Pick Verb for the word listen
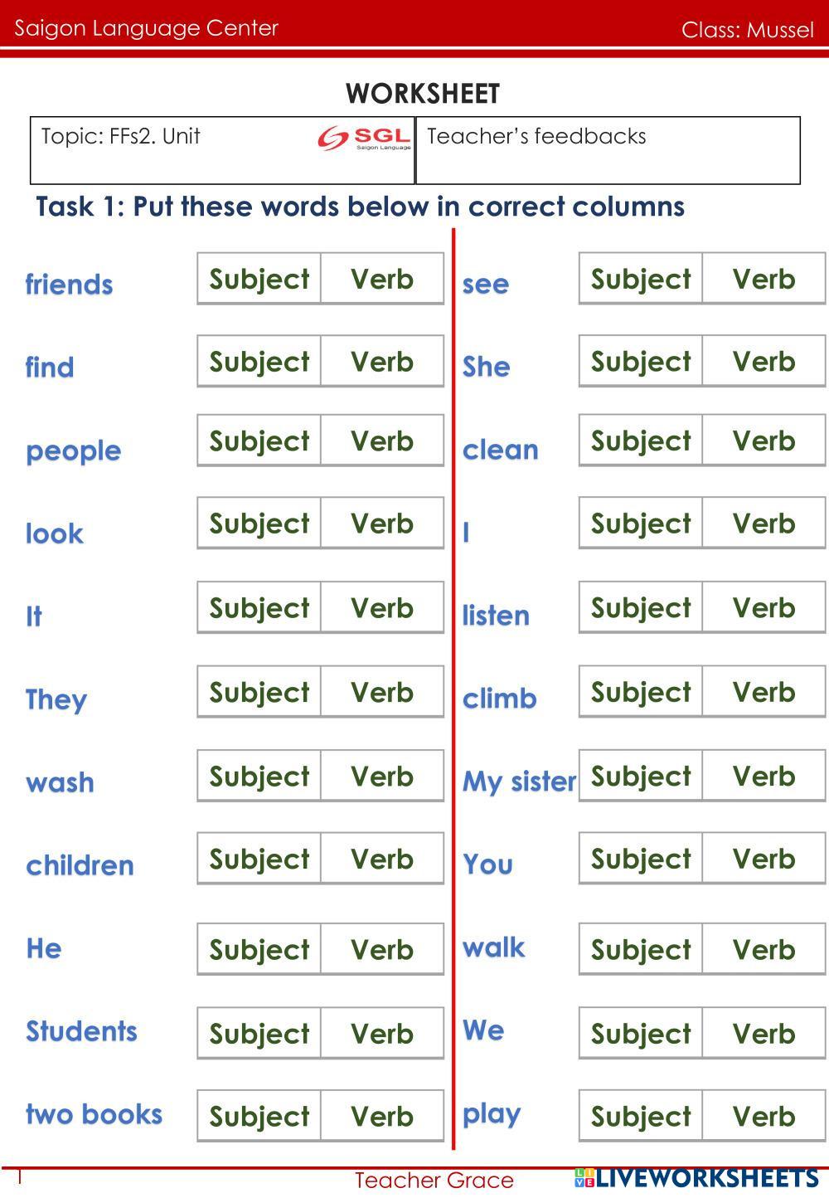The width and height of the screenshot is (829, 1198). click(x=764, y=608)
